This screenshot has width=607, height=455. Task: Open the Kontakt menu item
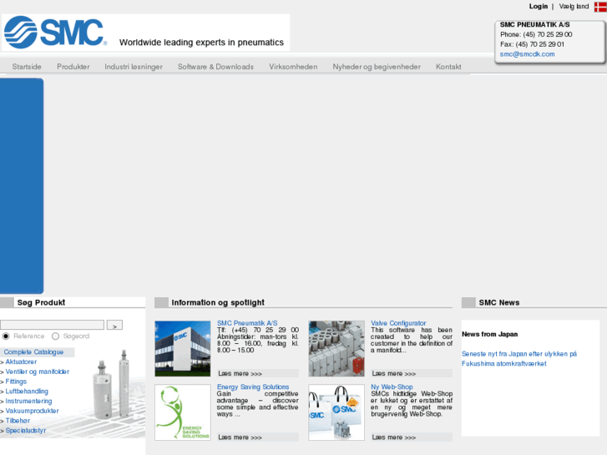coord(448,67)
